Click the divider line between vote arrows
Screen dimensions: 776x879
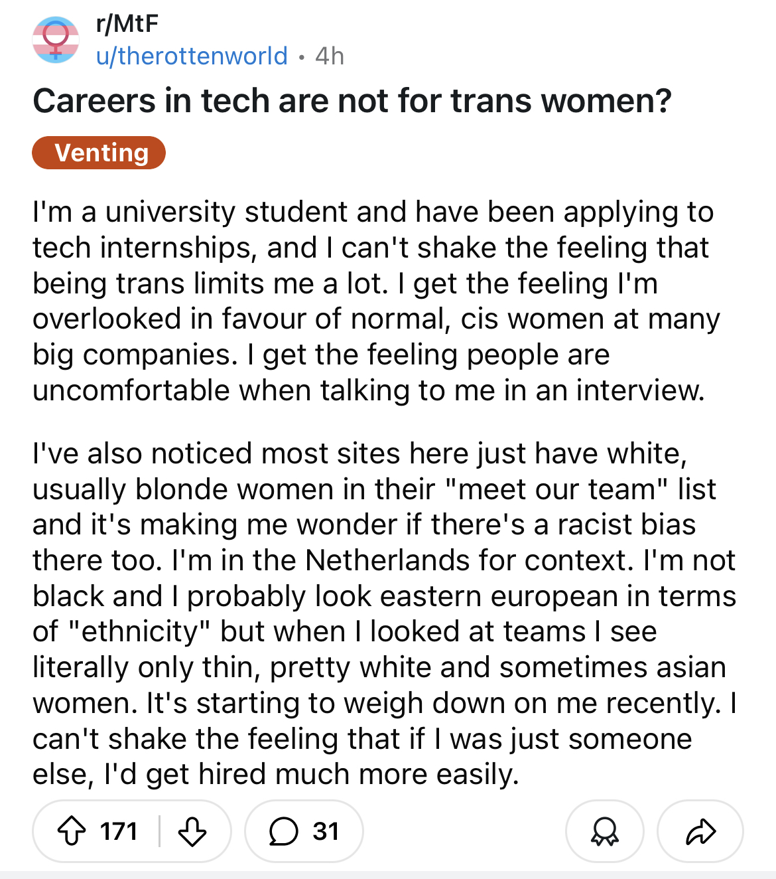pyautogui.click(x=159, y=831)
